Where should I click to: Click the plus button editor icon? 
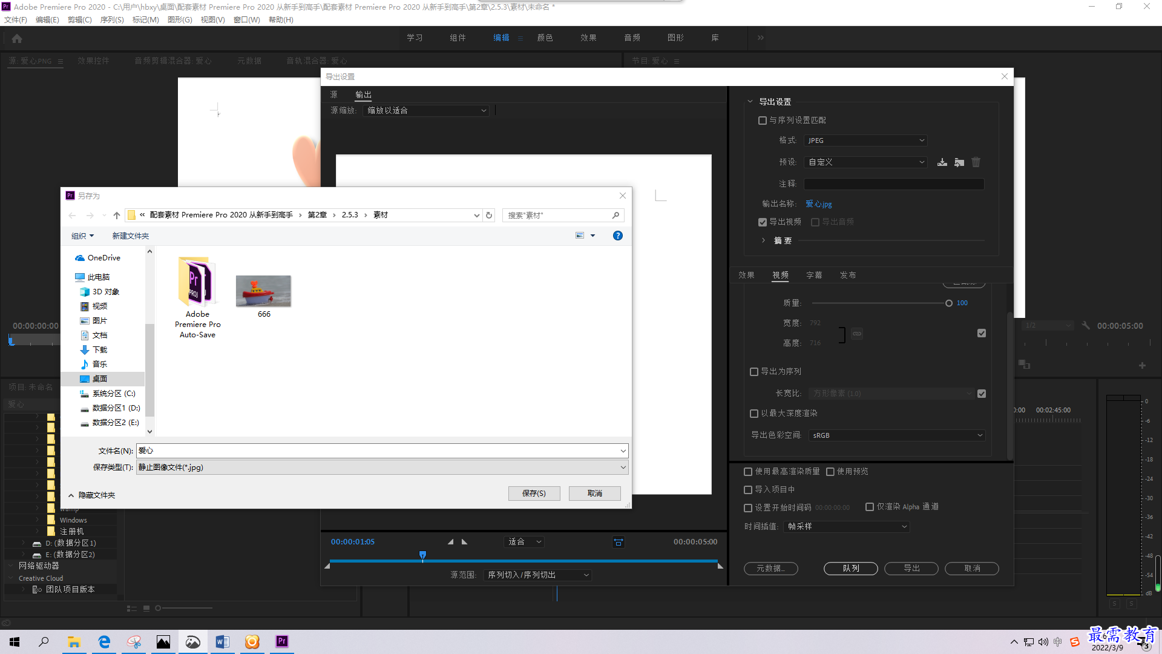point(1142,365)
